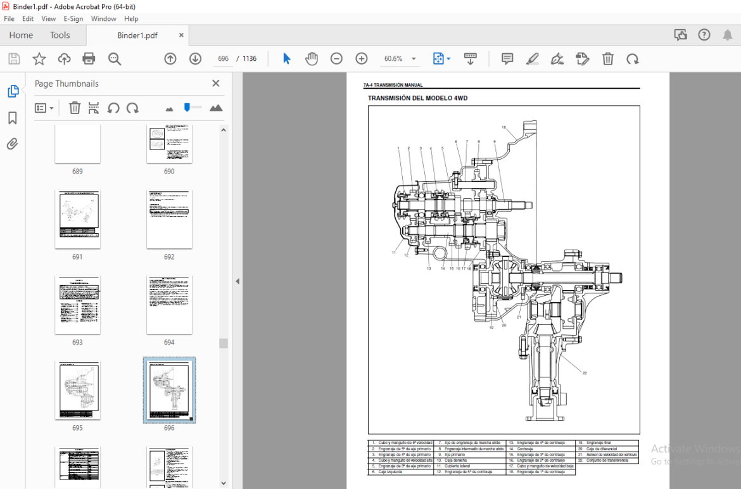This screenshot has width=741, height=489.
Task: Open the File menu
Action: pyautogui.click(x=9, y=18)
